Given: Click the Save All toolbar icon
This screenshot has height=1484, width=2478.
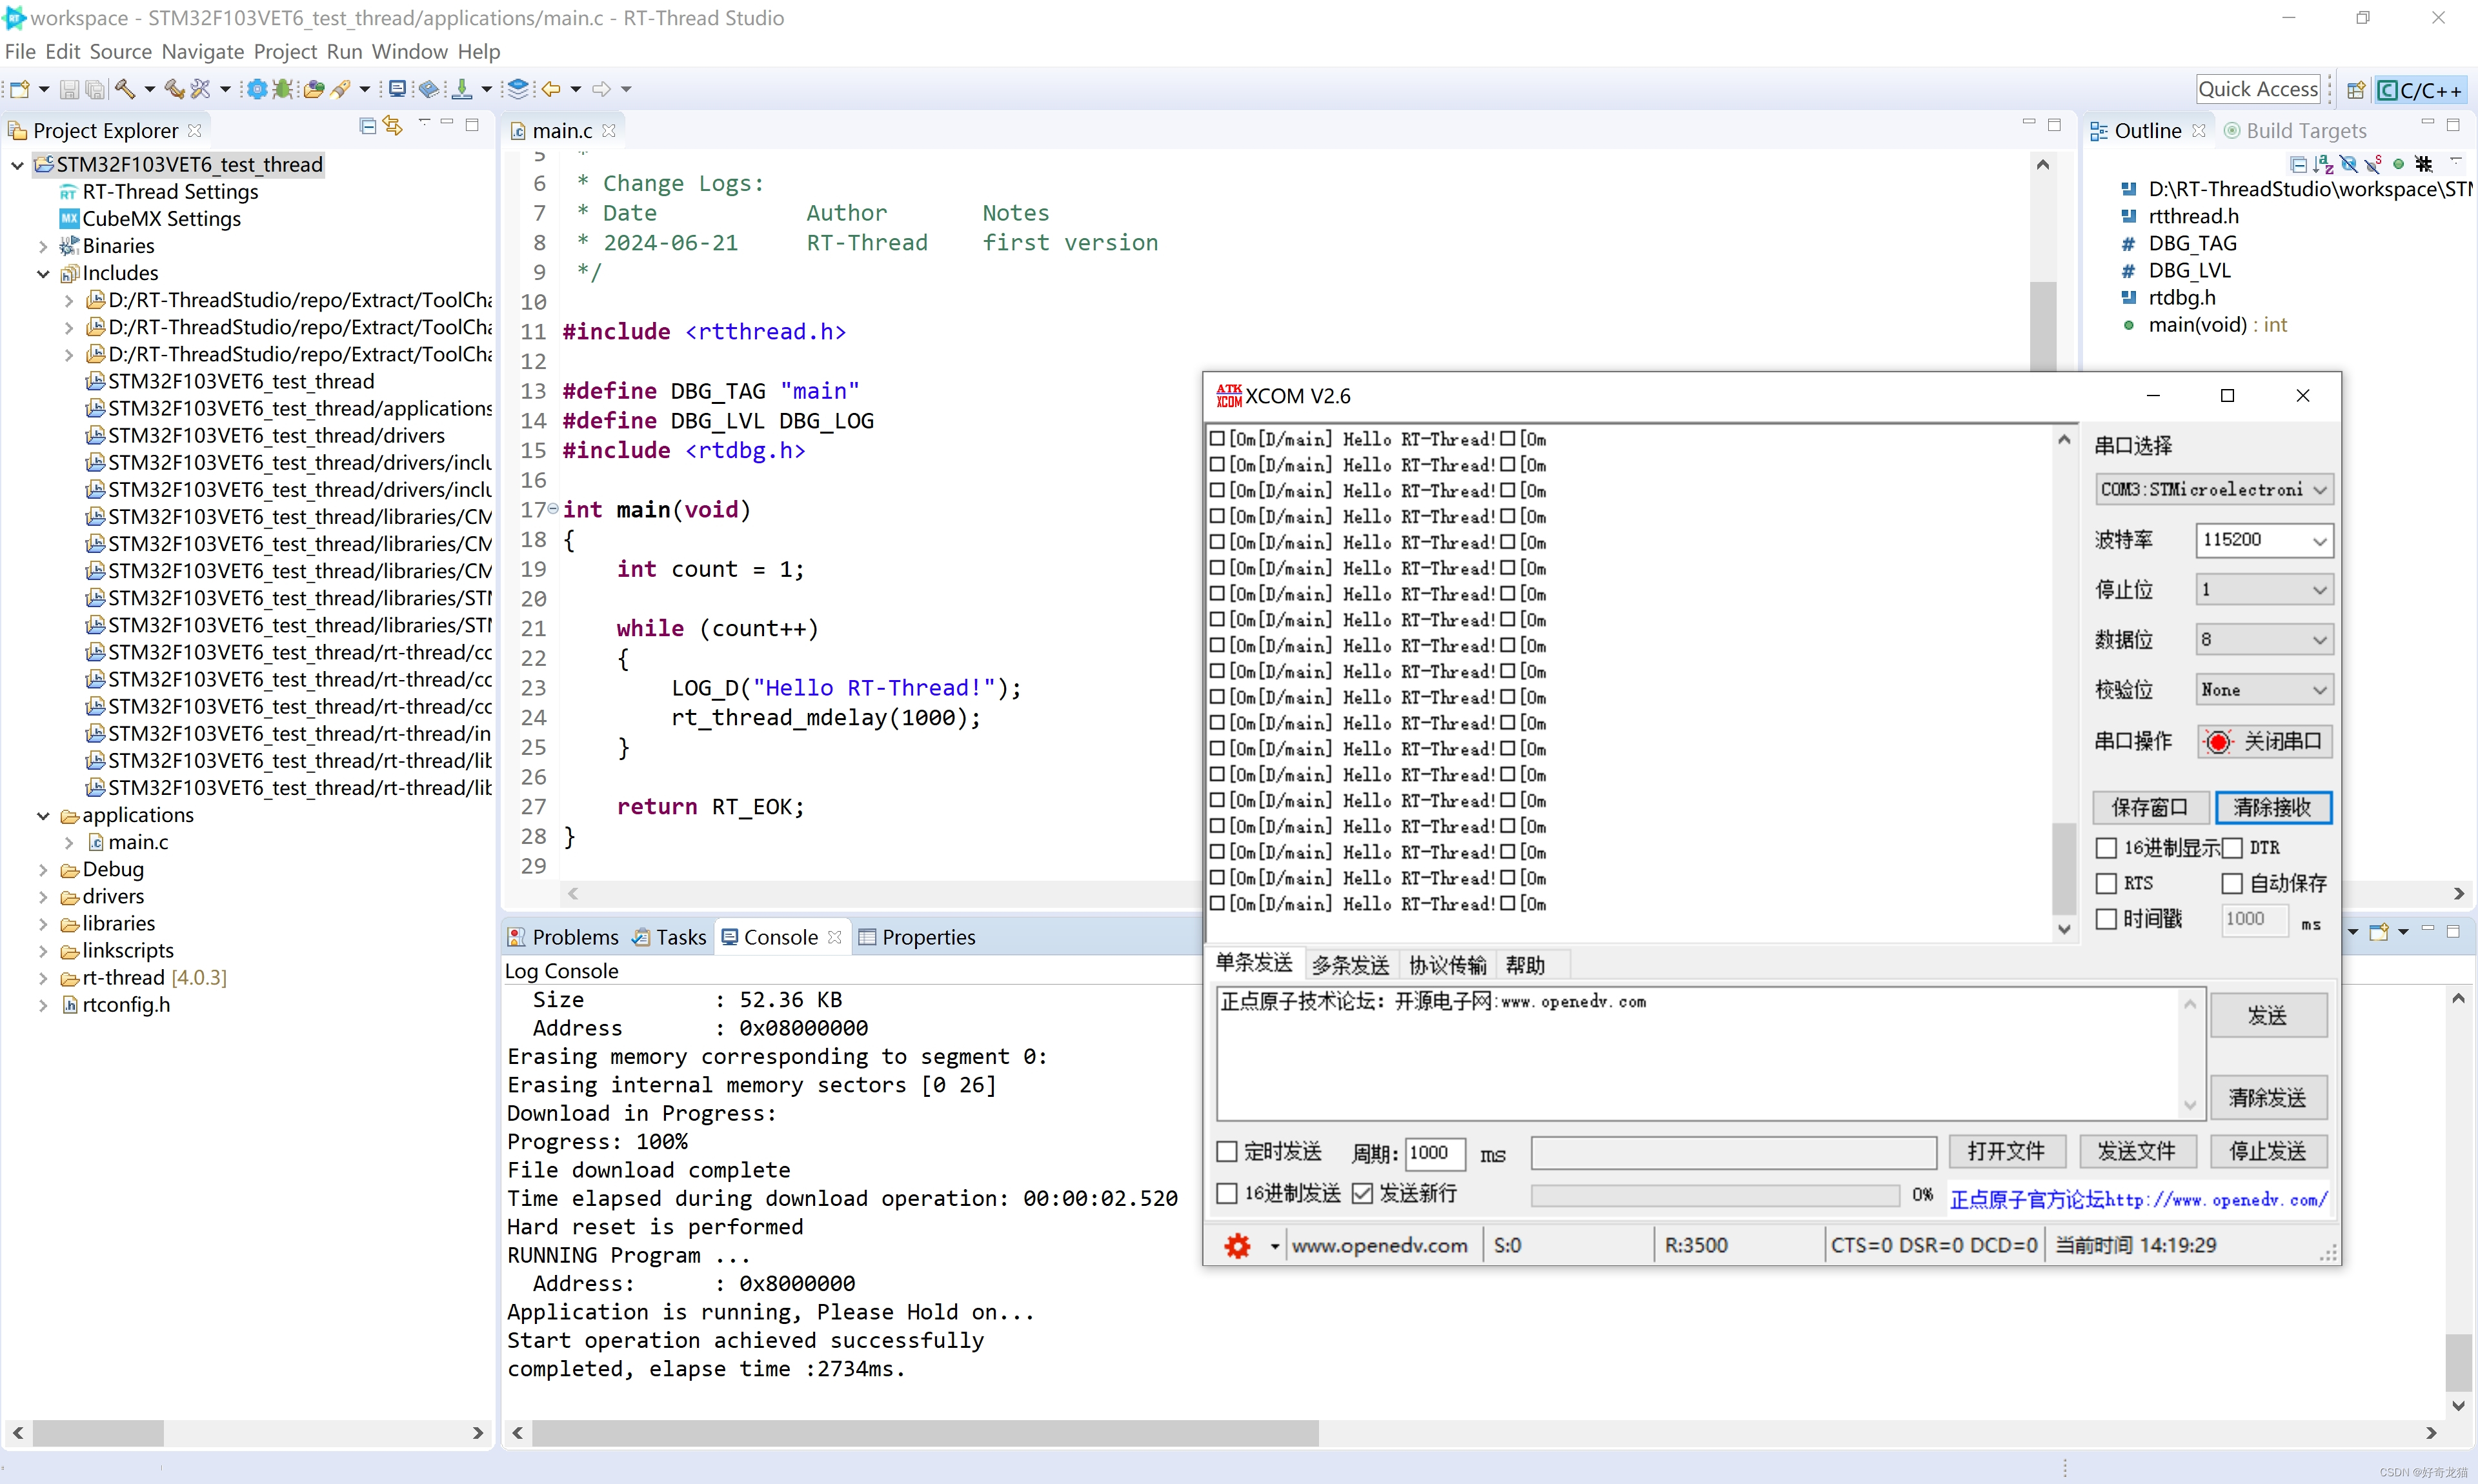Looking at the screenshot, I should 95,89.
